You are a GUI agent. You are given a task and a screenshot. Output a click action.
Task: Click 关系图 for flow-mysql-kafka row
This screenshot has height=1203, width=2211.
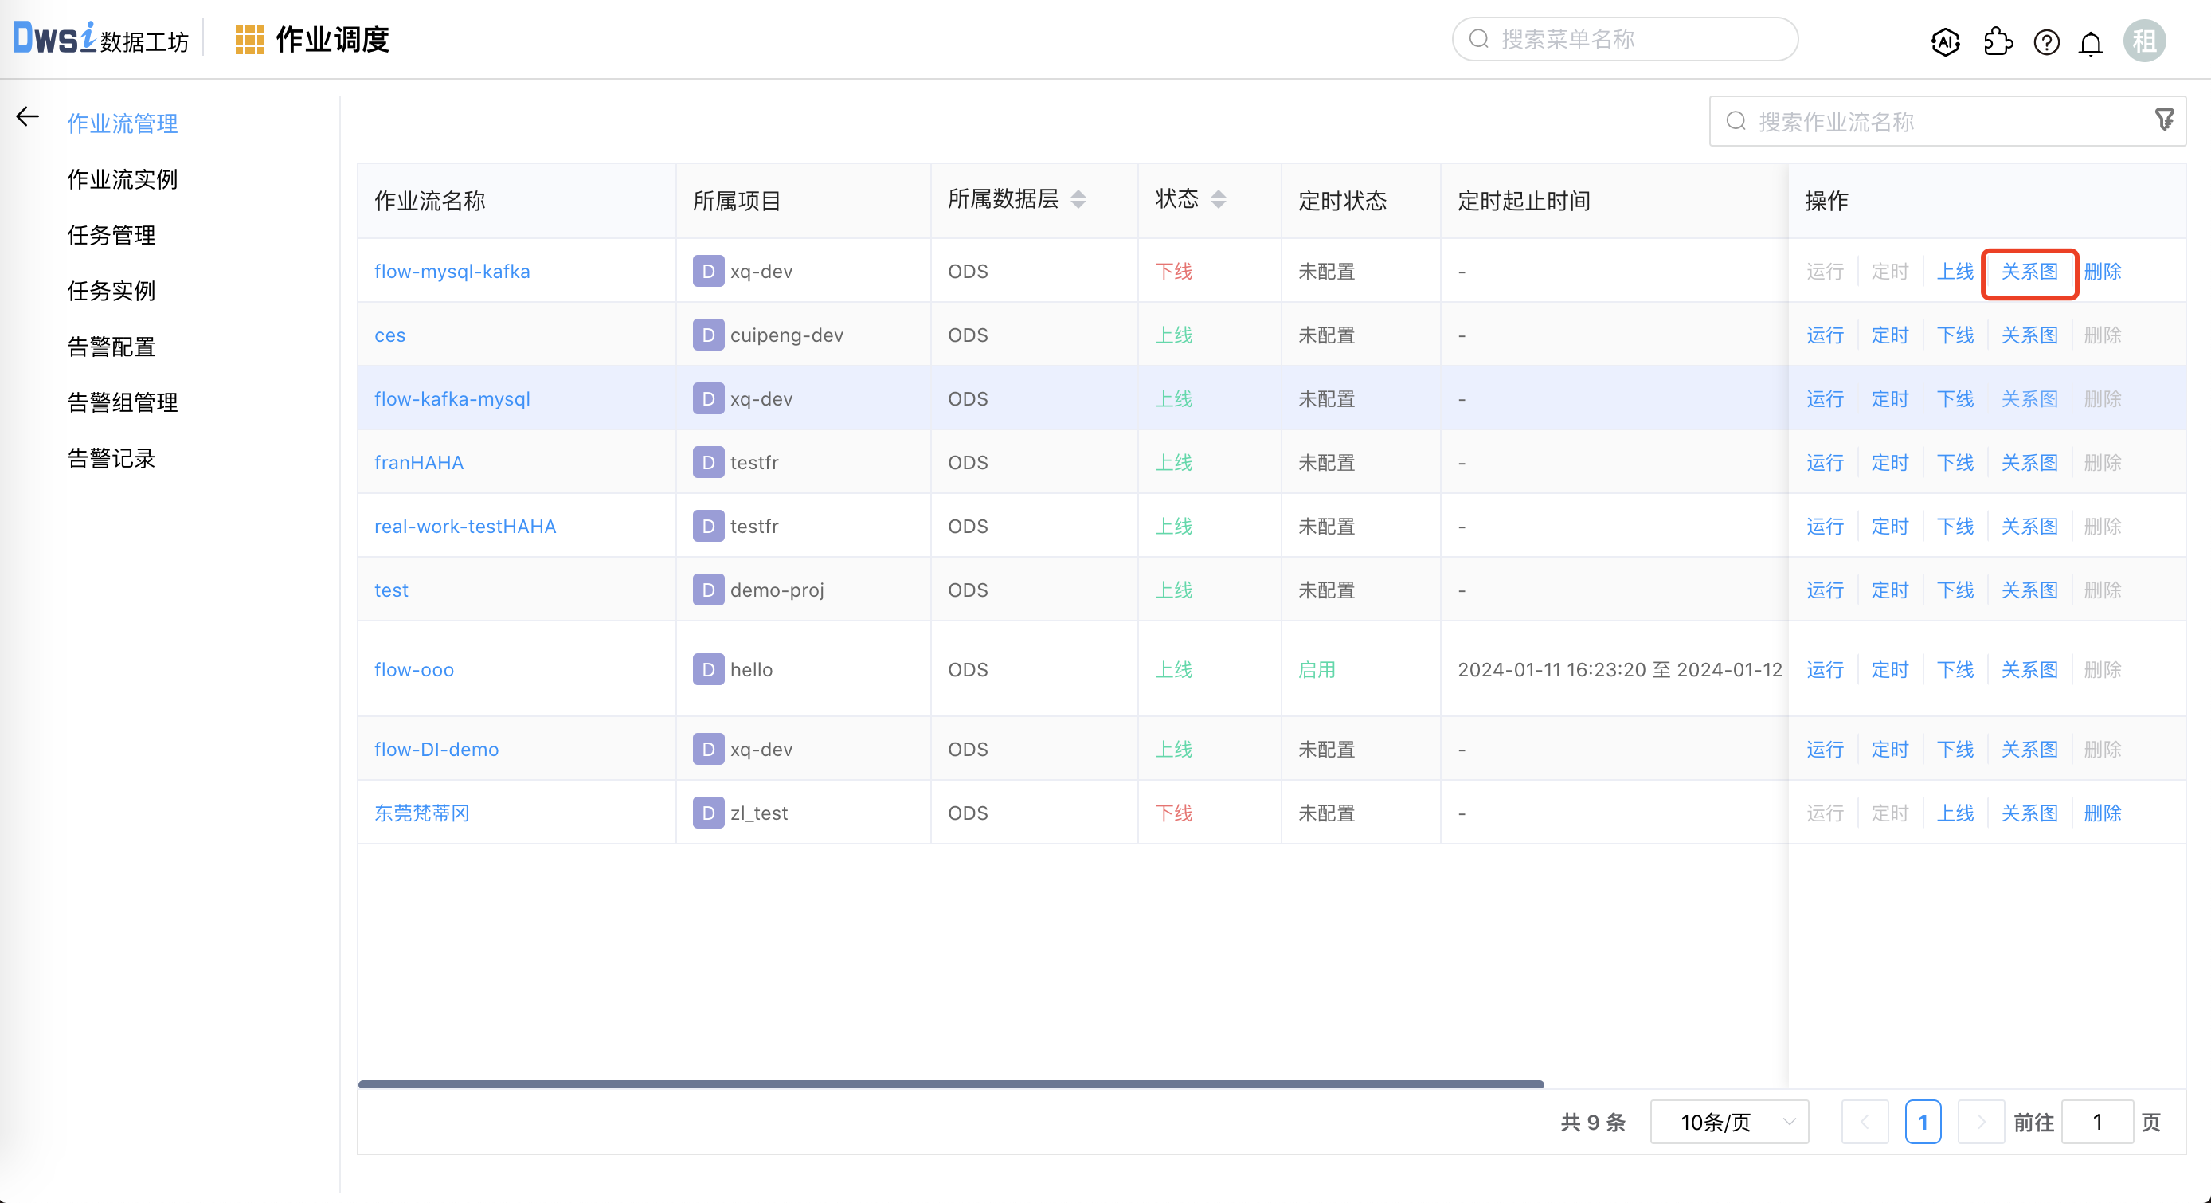(x=2029, y=272)
